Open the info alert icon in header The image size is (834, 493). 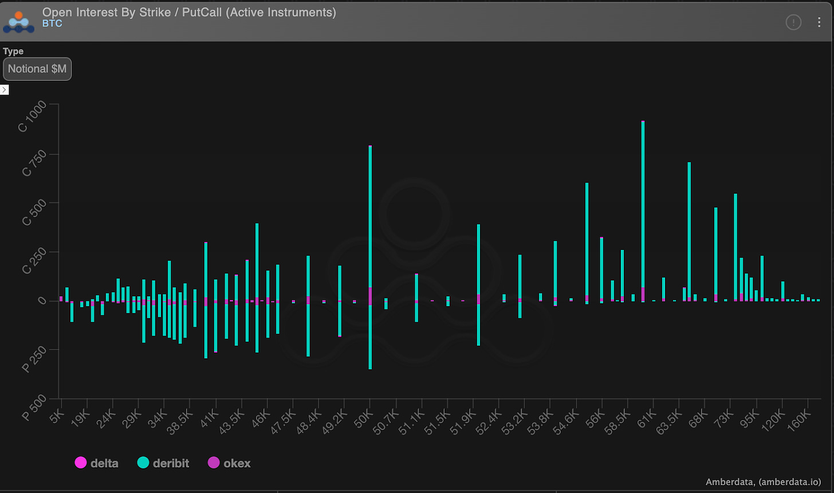[x=793, y=22]
